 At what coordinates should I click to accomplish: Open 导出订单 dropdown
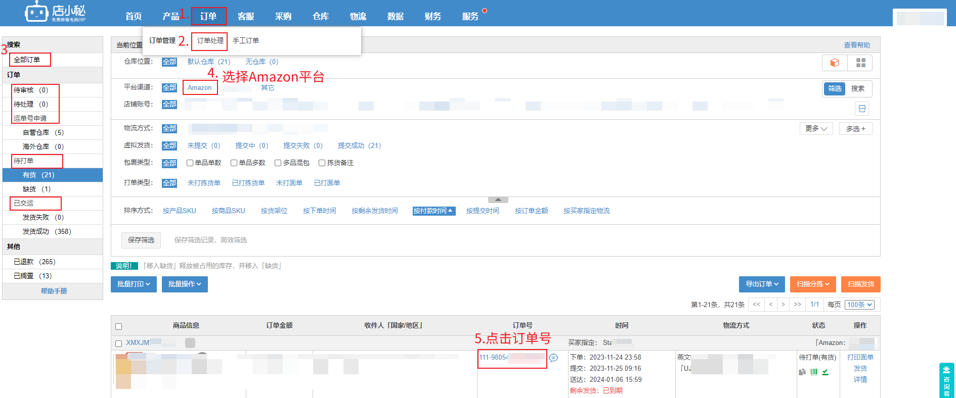pos(762,284)
